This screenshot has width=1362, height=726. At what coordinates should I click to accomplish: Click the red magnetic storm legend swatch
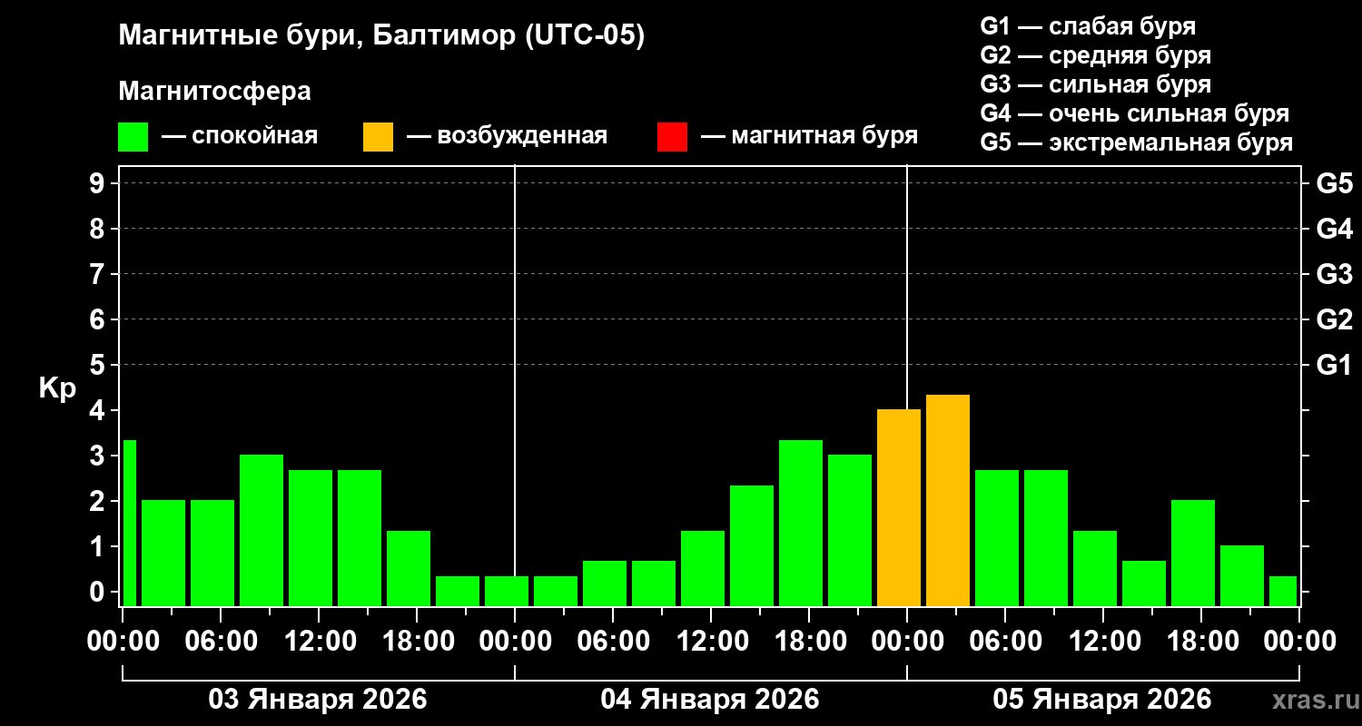[x=672, y=137]
